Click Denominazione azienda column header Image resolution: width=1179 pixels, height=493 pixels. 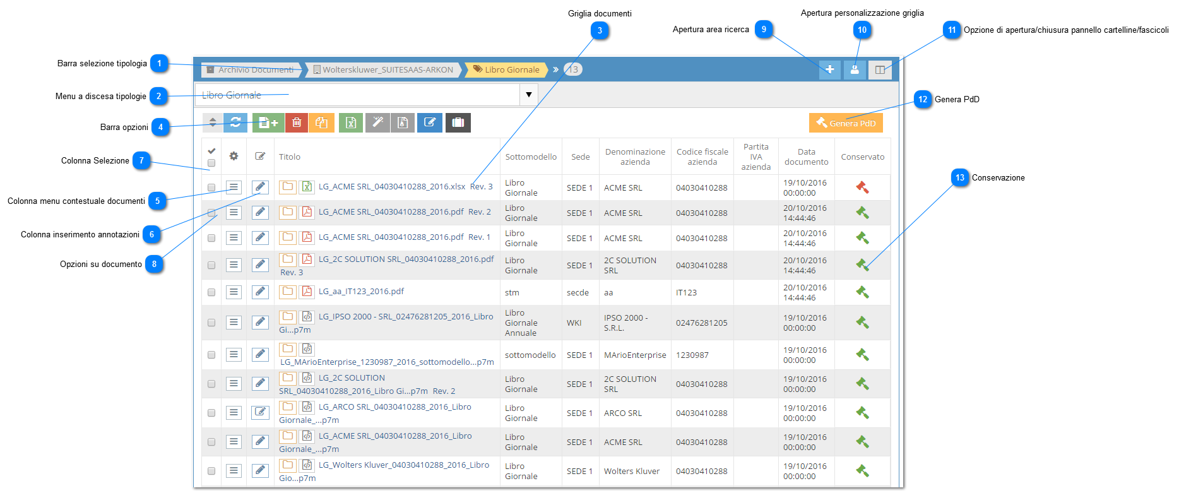635,157
